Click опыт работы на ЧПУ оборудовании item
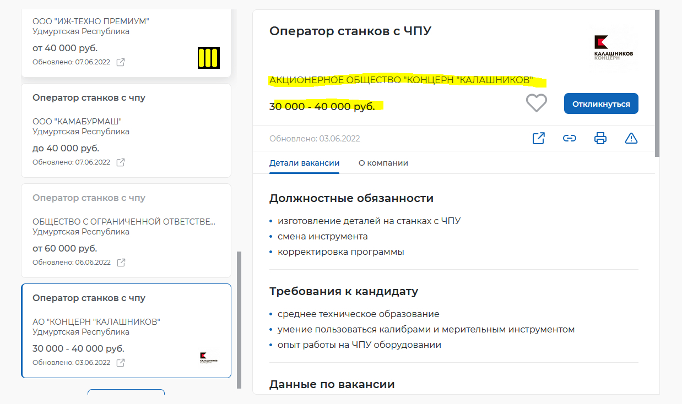The width and height of the screenshot is (682, 404). coord(360,345)
